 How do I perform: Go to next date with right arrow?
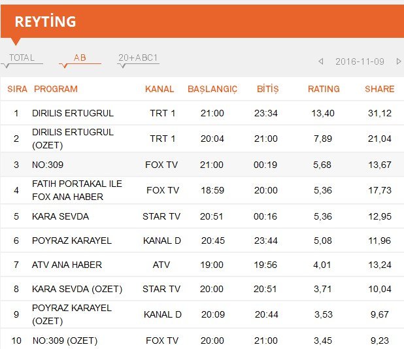399,61
